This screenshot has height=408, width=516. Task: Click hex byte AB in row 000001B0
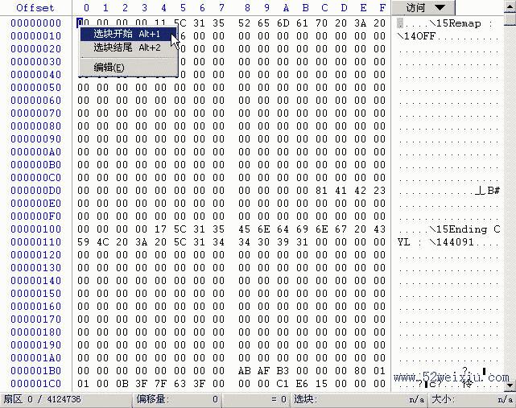pos(245,371)
